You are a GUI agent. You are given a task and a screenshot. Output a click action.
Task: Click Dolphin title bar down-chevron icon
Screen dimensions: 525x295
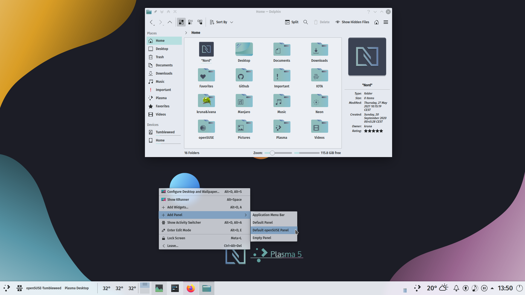375,12
